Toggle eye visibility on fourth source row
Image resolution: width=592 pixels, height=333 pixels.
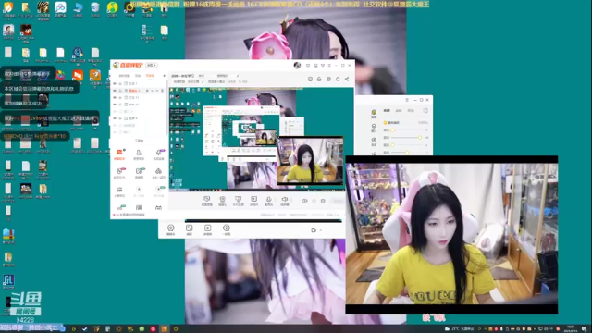pos(115,105)
